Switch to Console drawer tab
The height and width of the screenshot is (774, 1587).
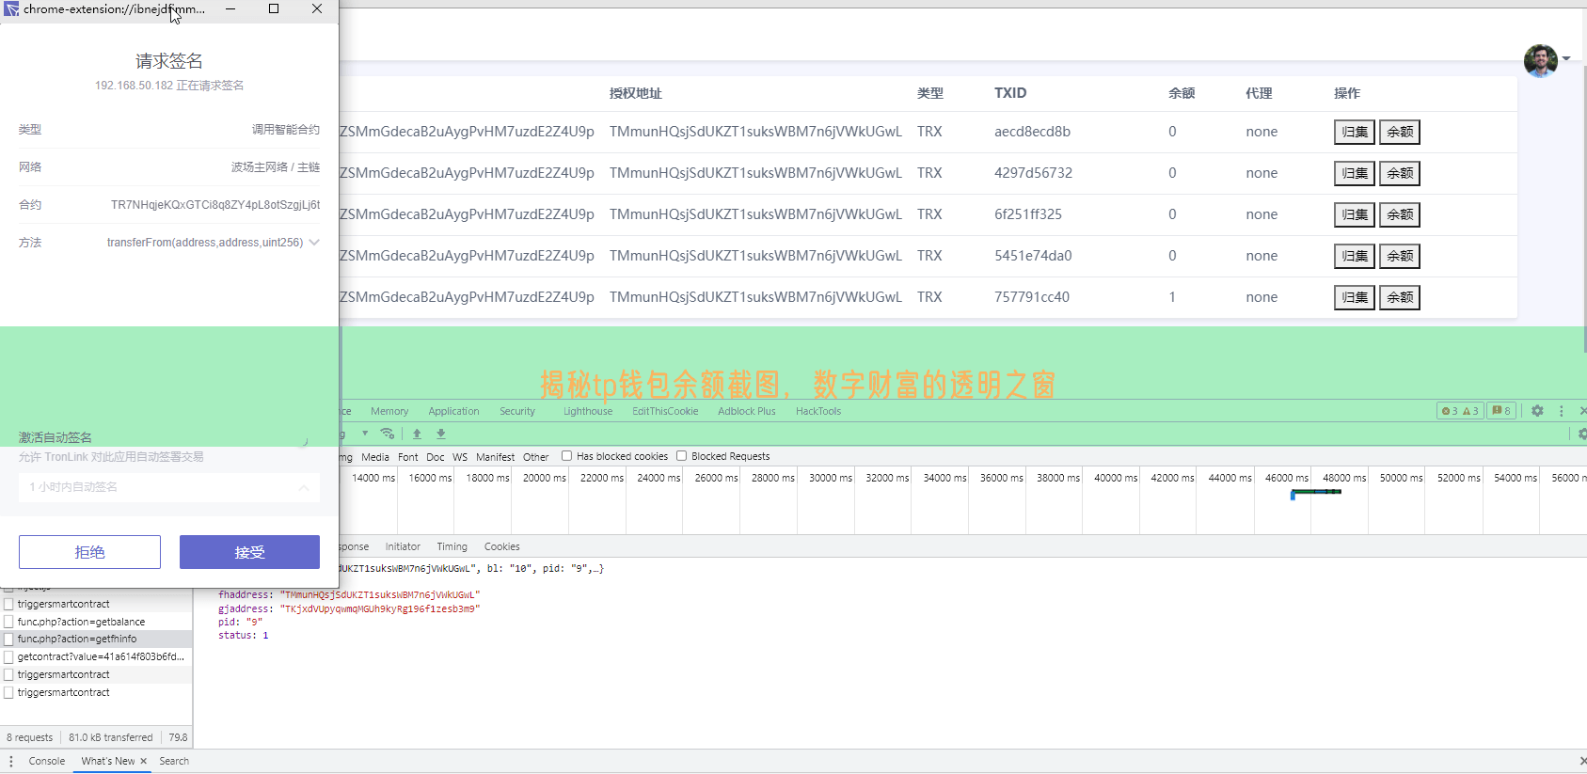[47, 761]
